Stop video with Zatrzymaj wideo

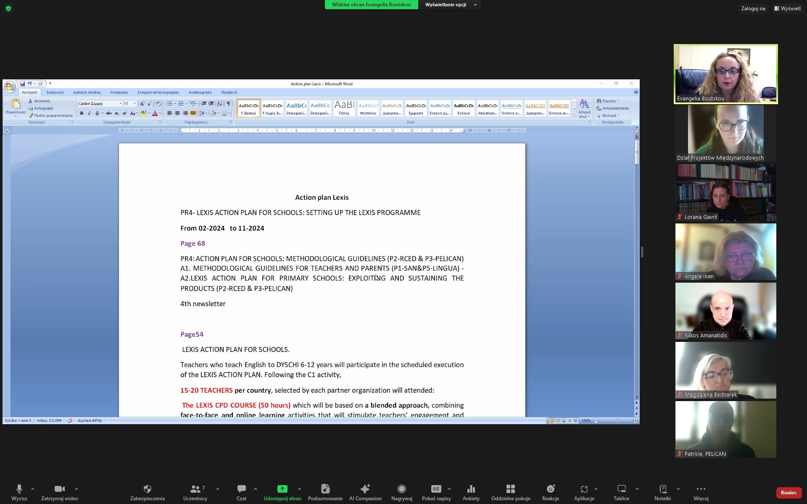(x=59, y=492)
